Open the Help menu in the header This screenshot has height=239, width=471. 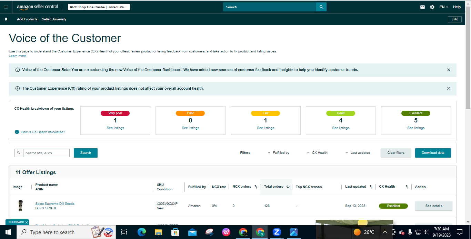tap(457, 7)
